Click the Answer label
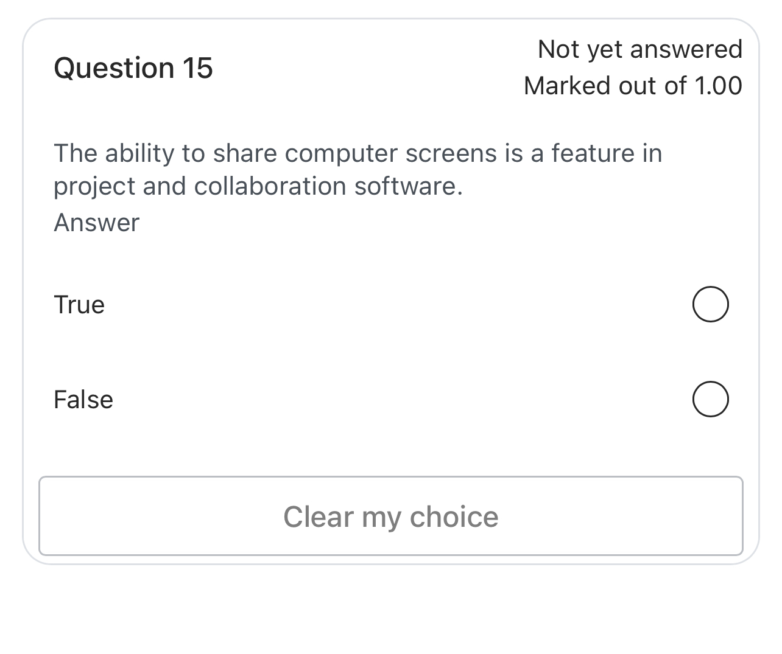Viewport: 782px width, 654px height. (x=96, y=223)
